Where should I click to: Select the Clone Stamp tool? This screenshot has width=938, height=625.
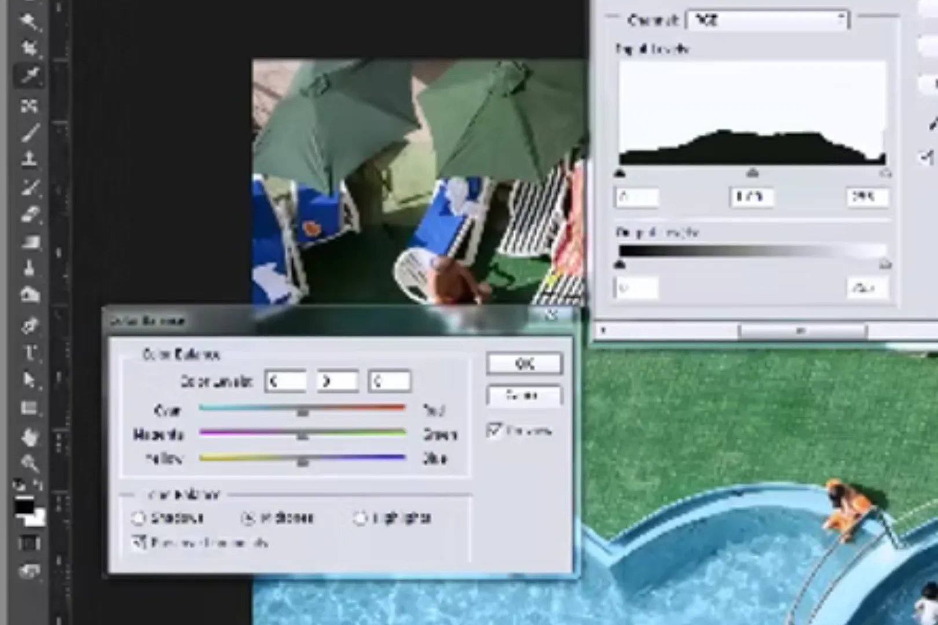click(29, 159)
